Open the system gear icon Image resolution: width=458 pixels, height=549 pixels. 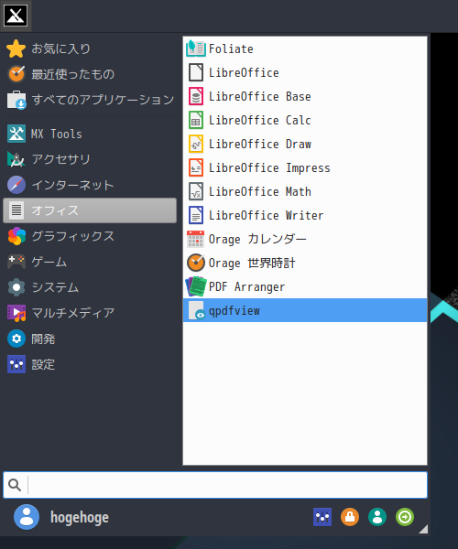pos(16,287)
